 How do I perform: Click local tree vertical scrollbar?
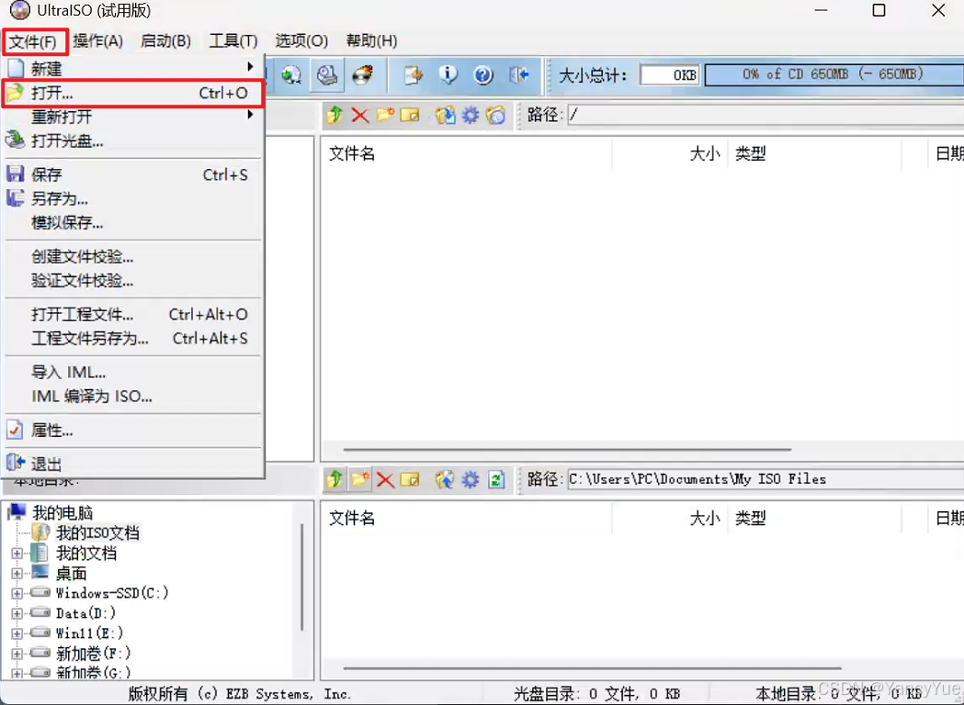tap(301, 576)
